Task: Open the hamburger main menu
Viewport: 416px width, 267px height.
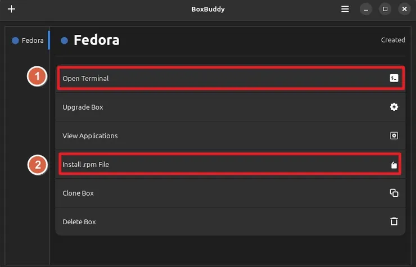Action: 345,9
